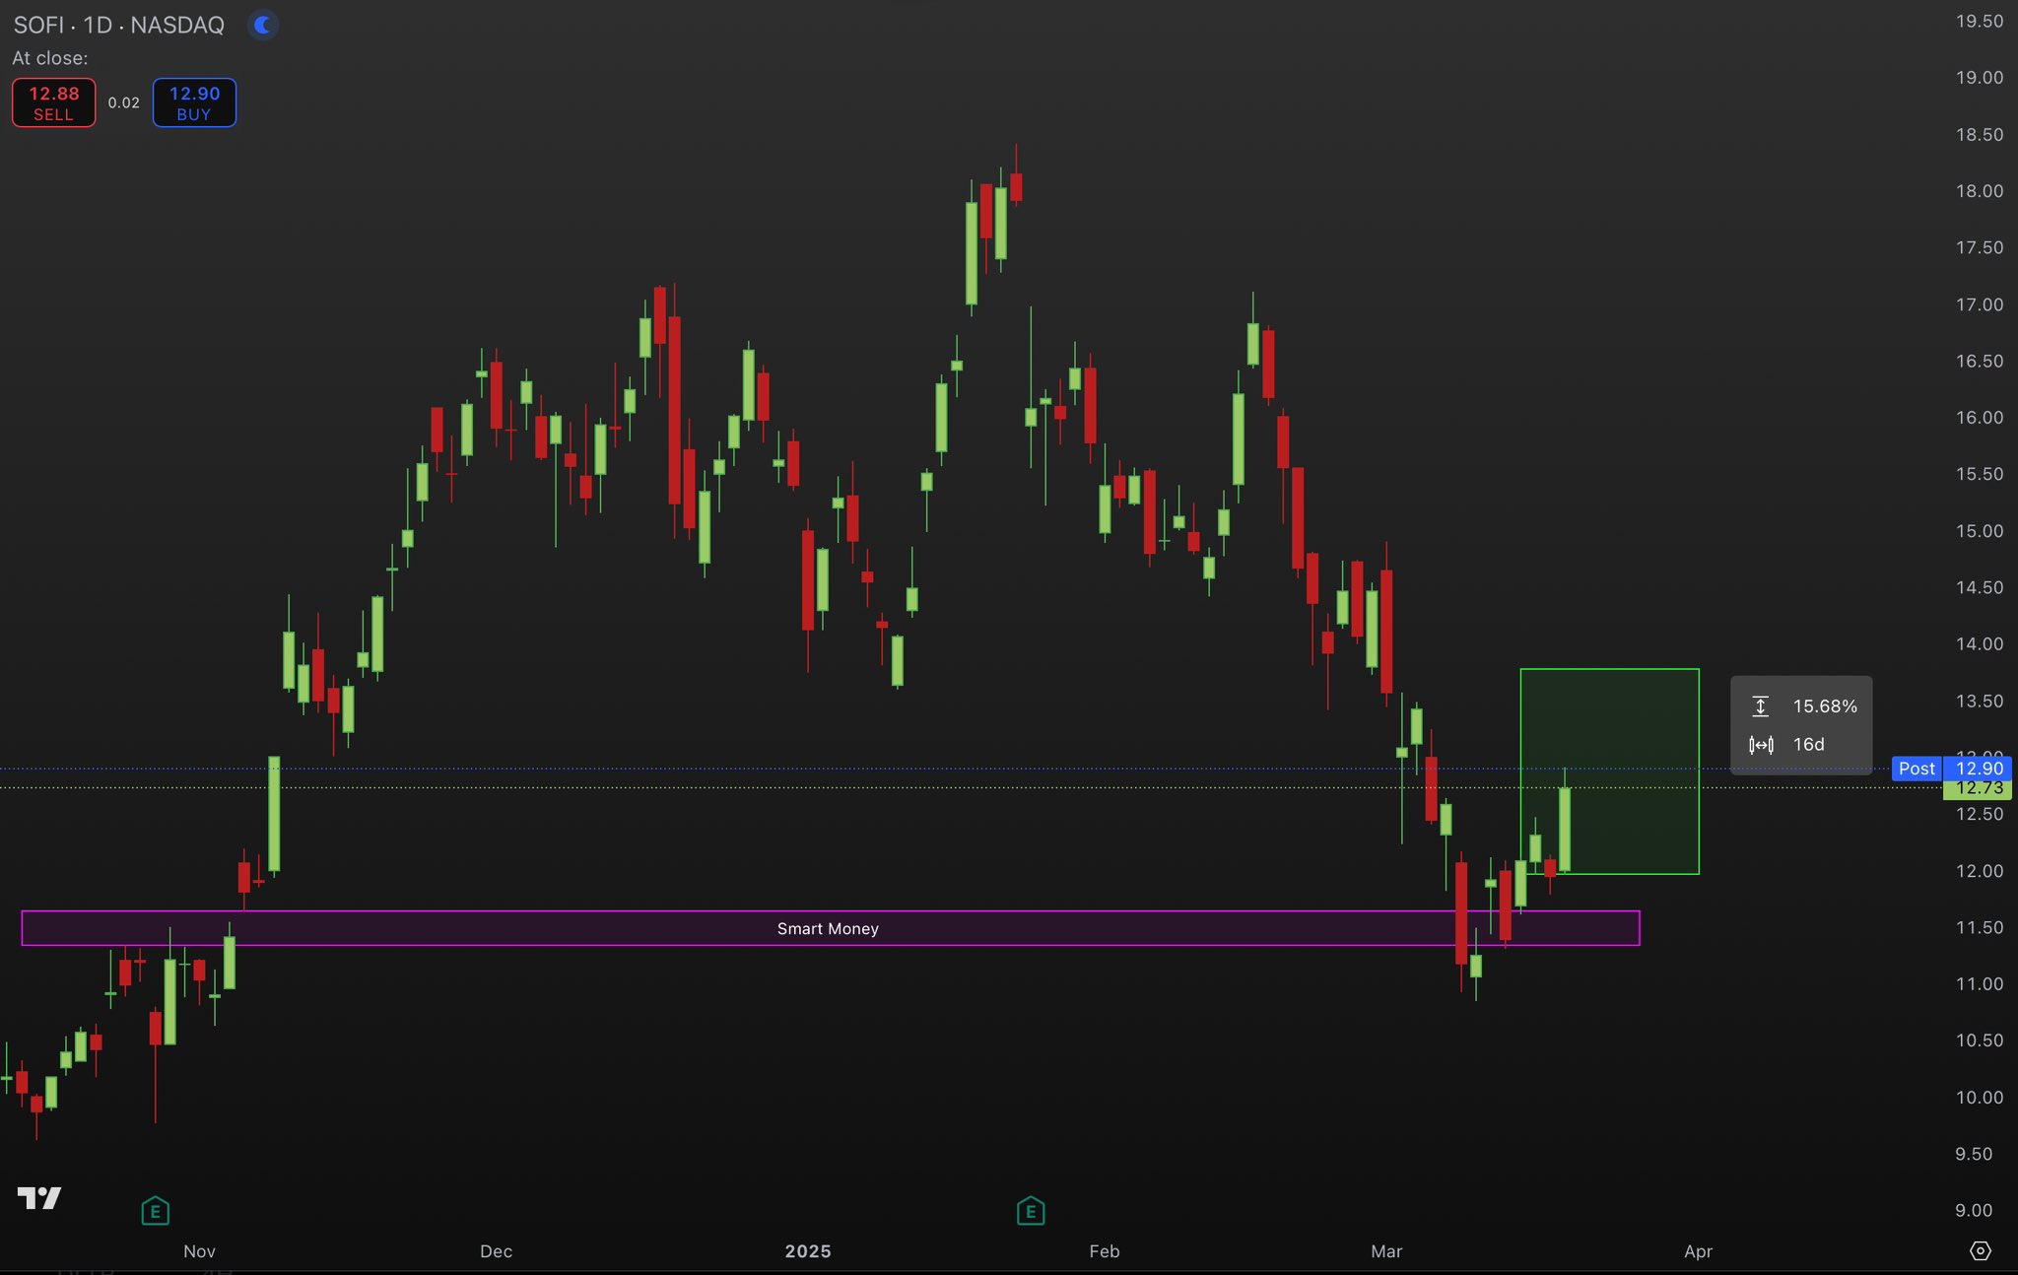Click the TradingView logo
The width and height of the screenshot is (2018, 1275).
[x=39, y=1197]
